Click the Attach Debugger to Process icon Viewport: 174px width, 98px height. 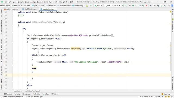[x=143, y=5]
